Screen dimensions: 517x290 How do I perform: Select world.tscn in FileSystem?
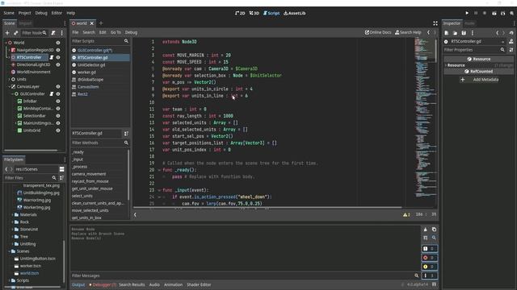pos(29,273)
